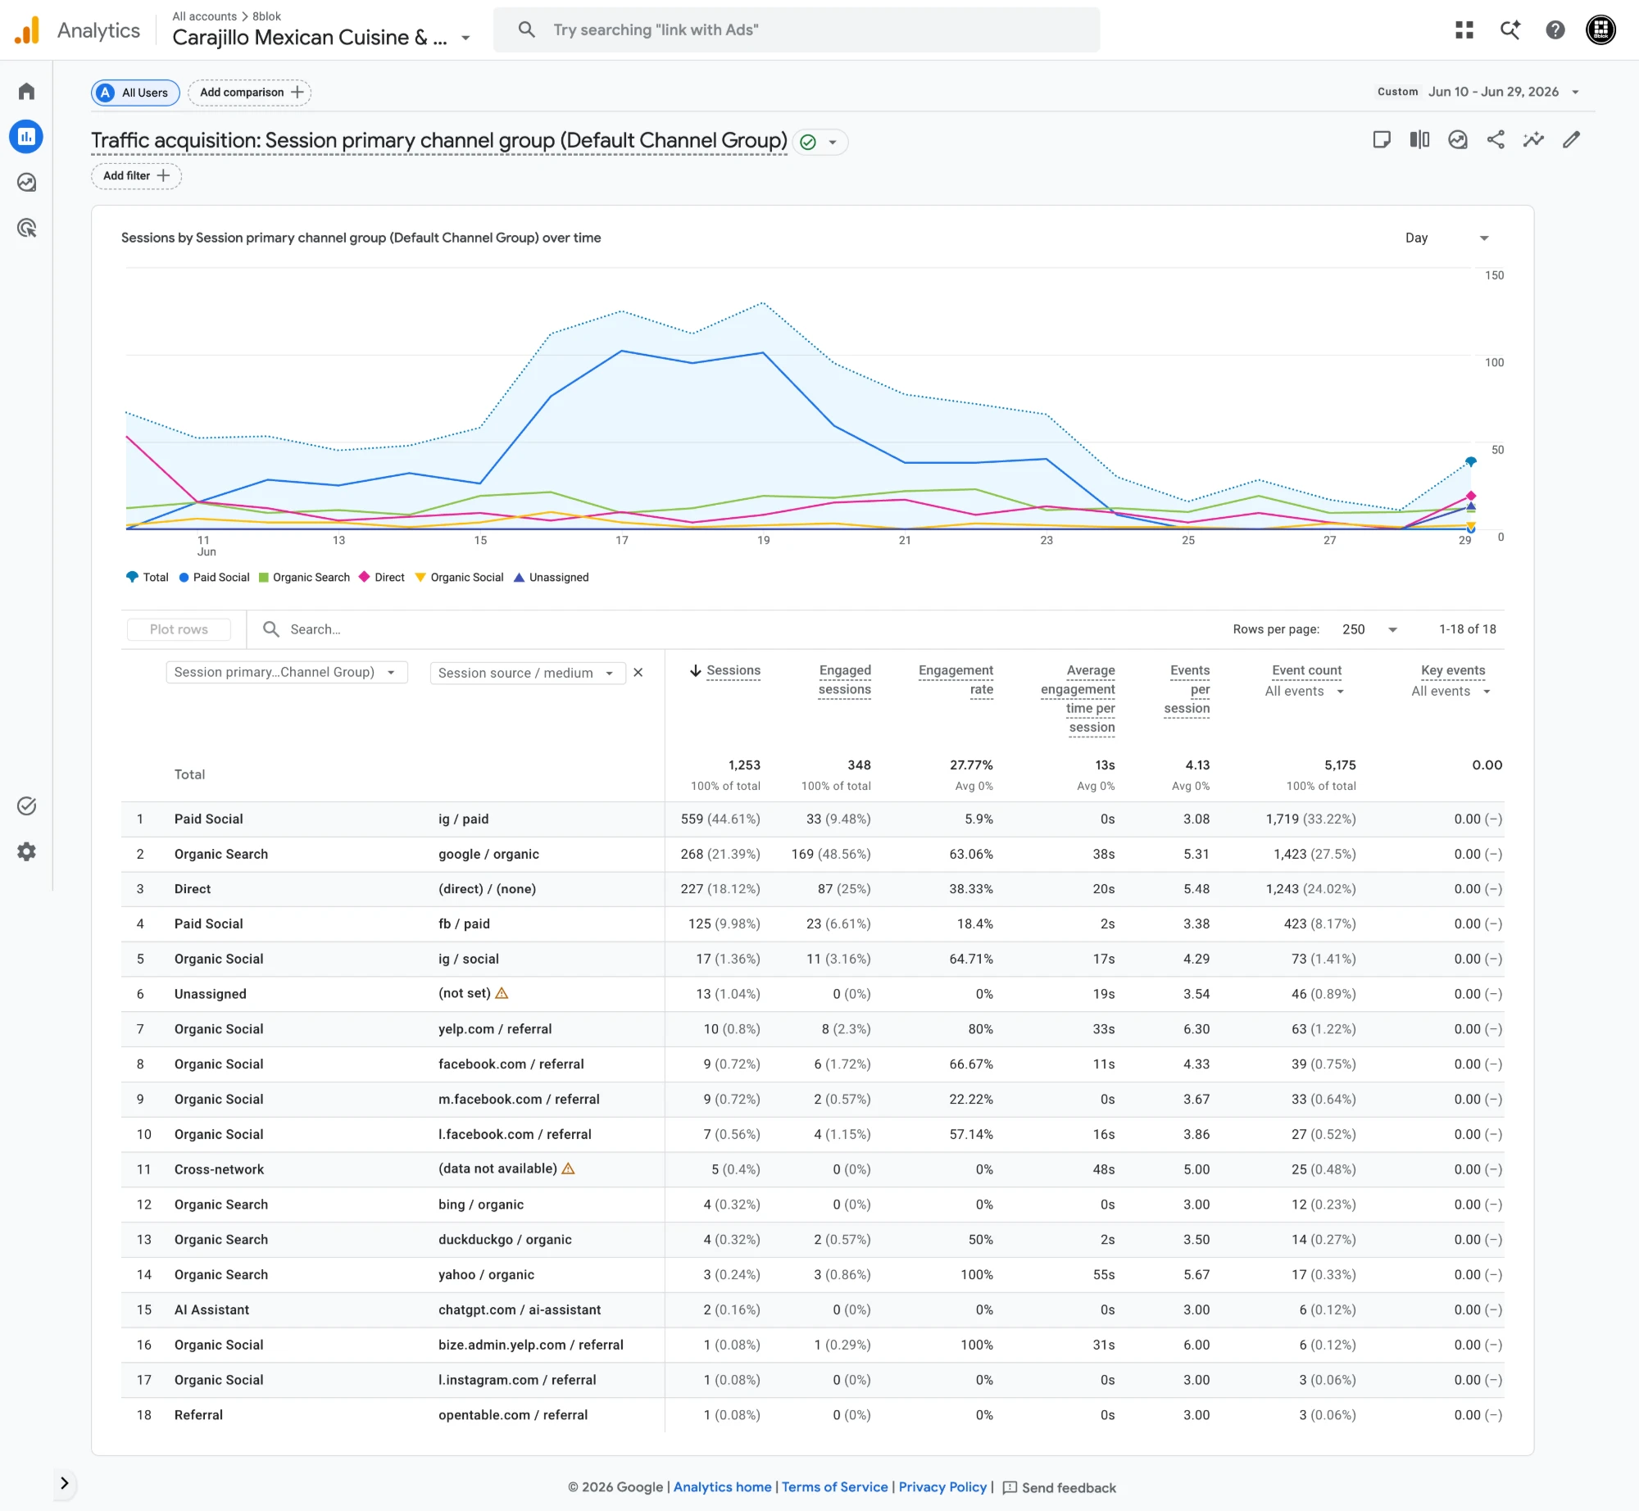1639x1511 pixels.
Task: Toggle Total series in chart legend
Action: (148, 578)
